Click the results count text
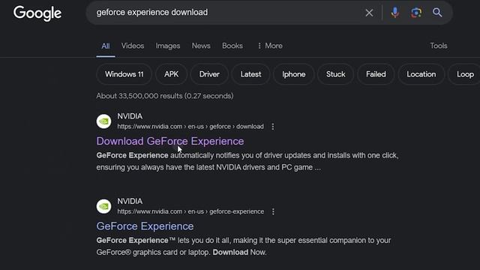 pyautogui.click(x=165, y=96)
